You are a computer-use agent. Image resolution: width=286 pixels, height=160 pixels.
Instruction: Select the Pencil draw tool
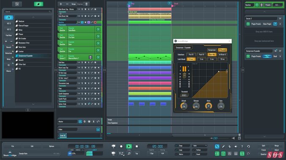(223, 147)
